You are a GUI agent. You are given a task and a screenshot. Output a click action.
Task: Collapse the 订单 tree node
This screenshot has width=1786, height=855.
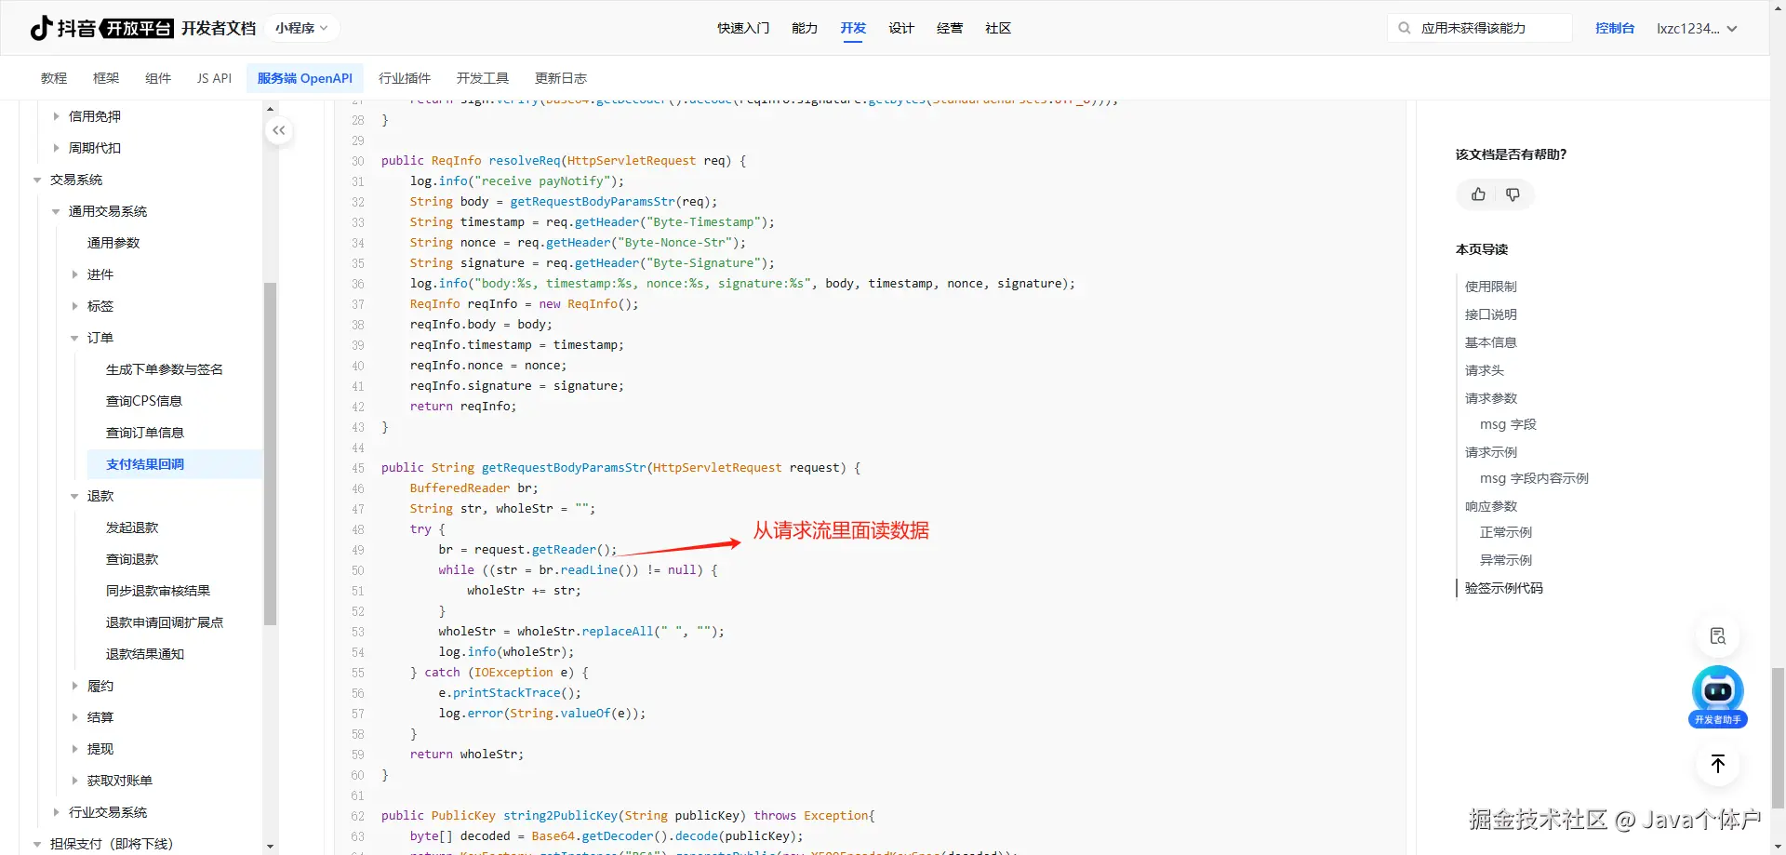74,338
